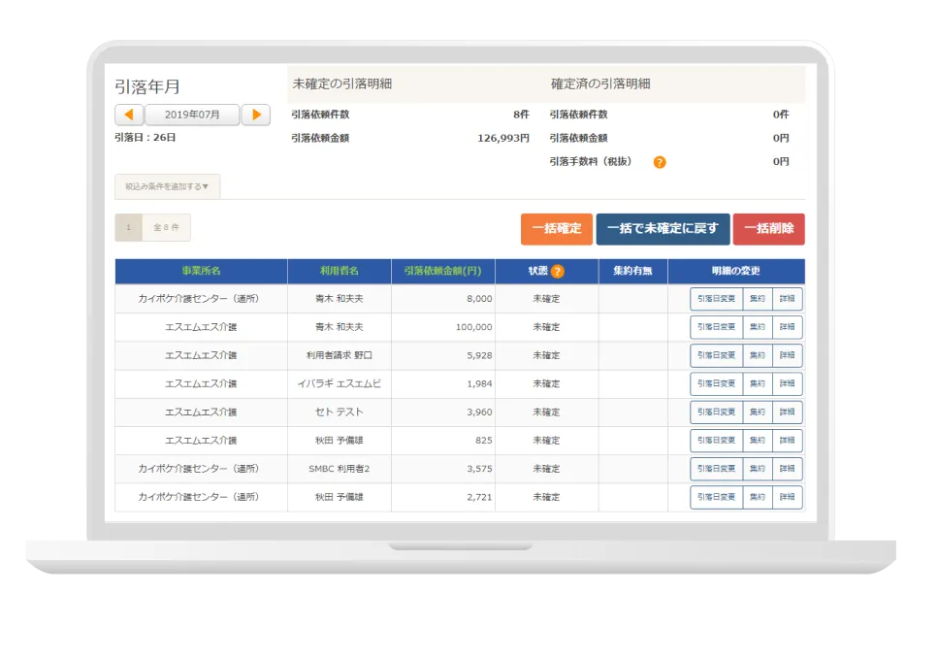
Task: Sort by 事業所名 column header
Action: [201, 271]
